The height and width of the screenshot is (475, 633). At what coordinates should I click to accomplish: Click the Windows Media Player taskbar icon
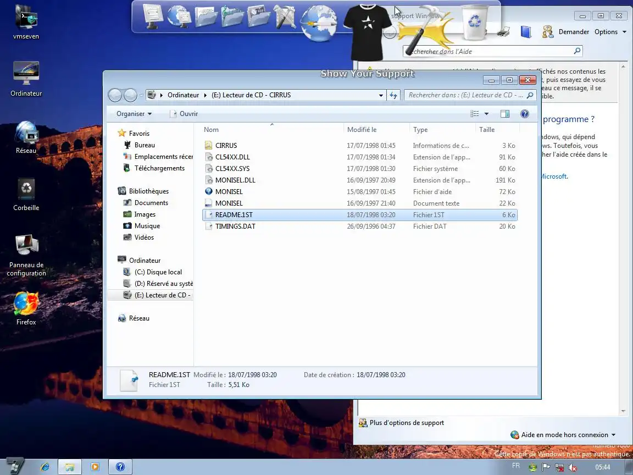pyautogui.click(x=95, y=467)
